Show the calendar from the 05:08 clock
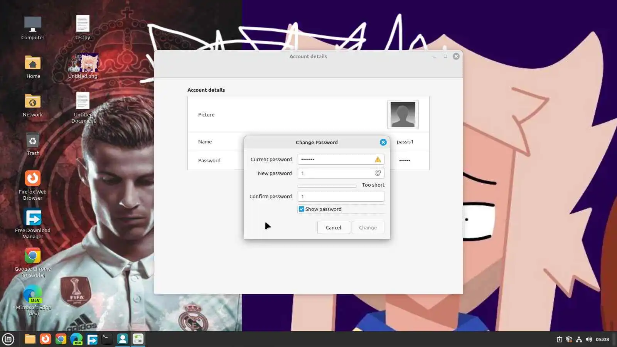 coord(602,339)
